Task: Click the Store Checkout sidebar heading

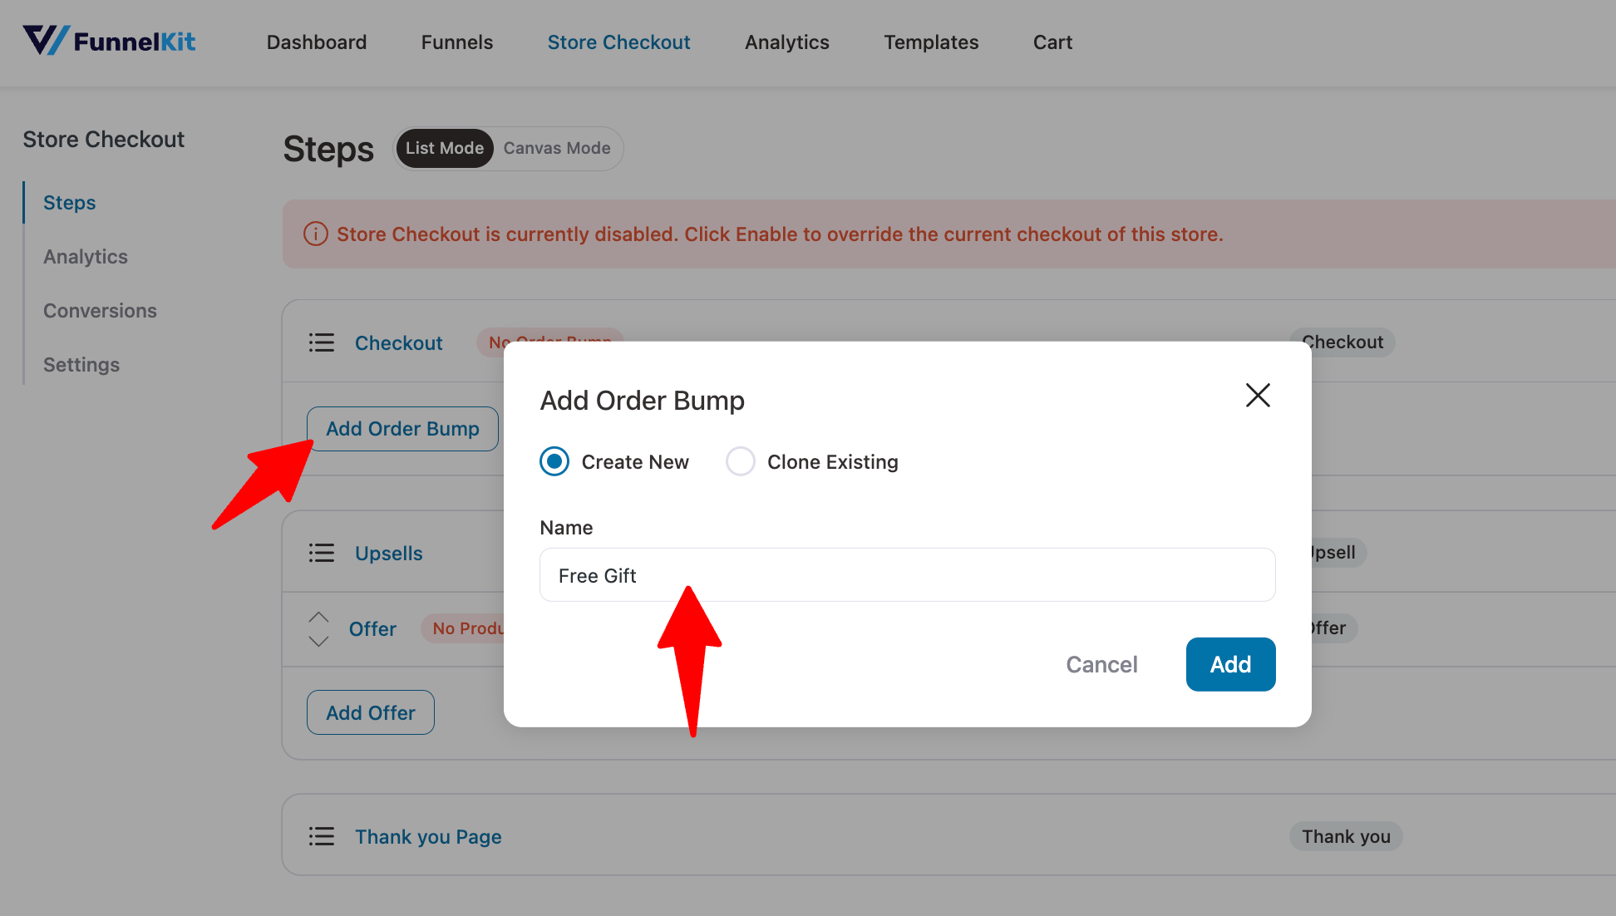Action: click(104, 140)
